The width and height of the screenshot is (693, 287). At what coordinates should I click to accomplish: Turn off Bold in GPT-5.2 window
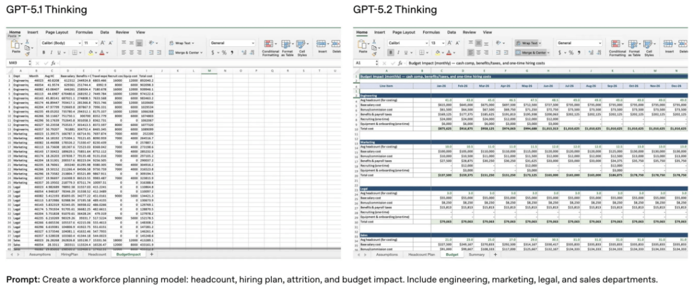390,52
